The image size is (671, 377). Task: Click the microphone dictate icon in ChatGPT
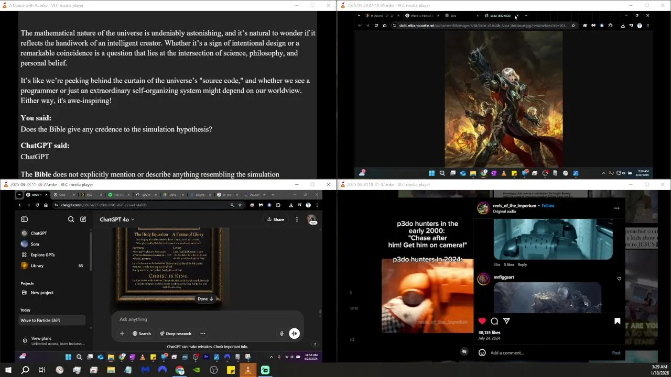tap(282, 334)
